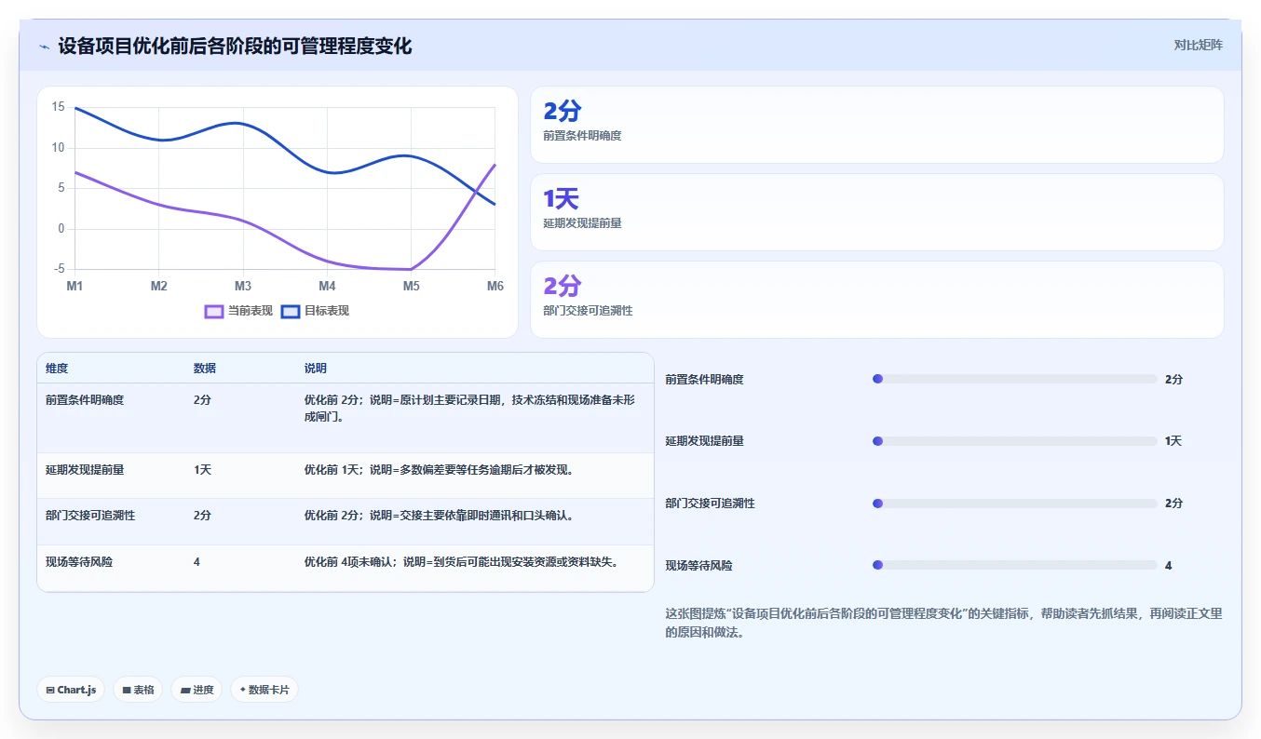The width and height of the screenshot is (1261, 739).
Task: Toggle the 当前表现 legend swatch
Action: (x=214, y=311)
